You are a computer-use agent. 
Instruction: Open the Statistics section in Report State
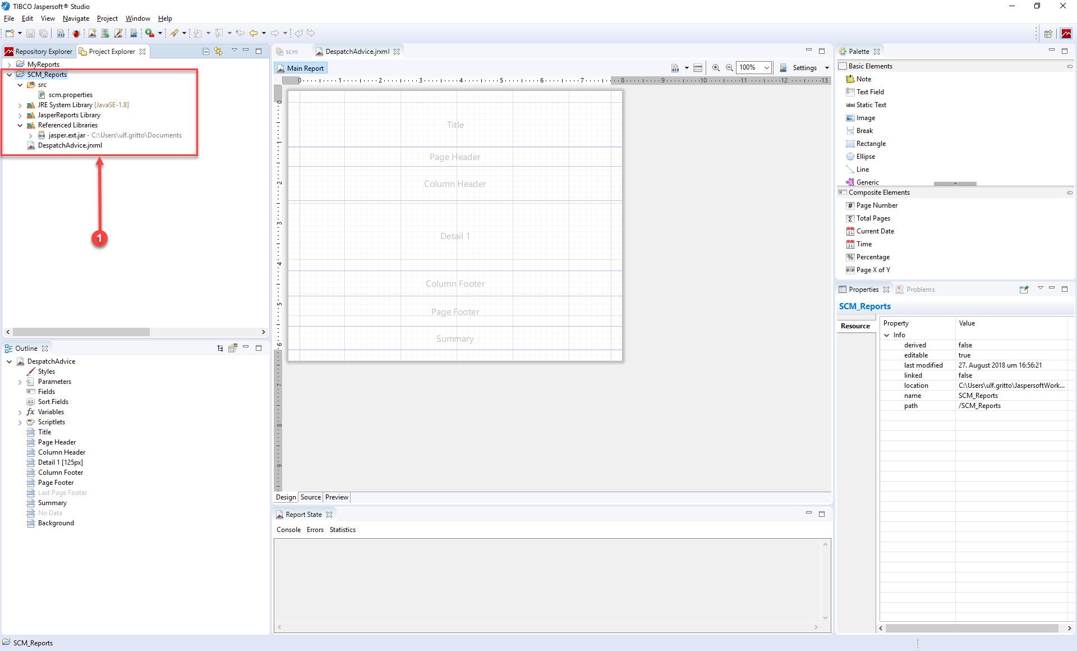coord(343,530)
